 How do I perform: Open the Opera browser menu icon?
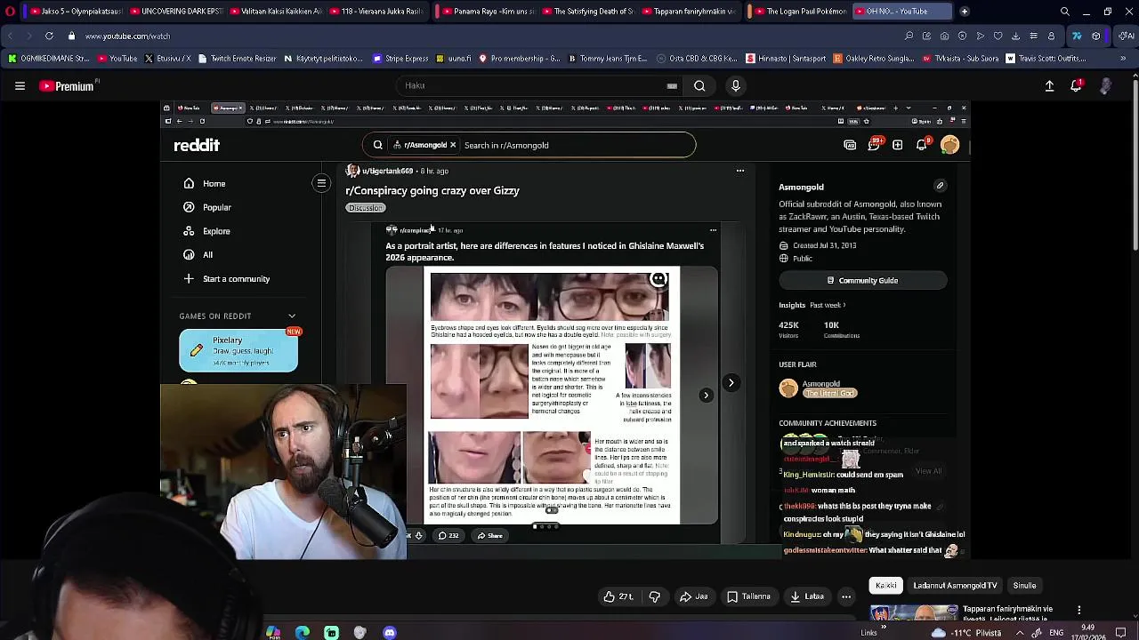pyautogui.click(x=10, y=12)
